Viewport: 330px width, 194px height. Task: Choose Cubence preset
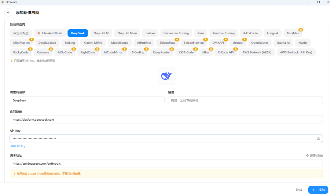pos(43,52)
